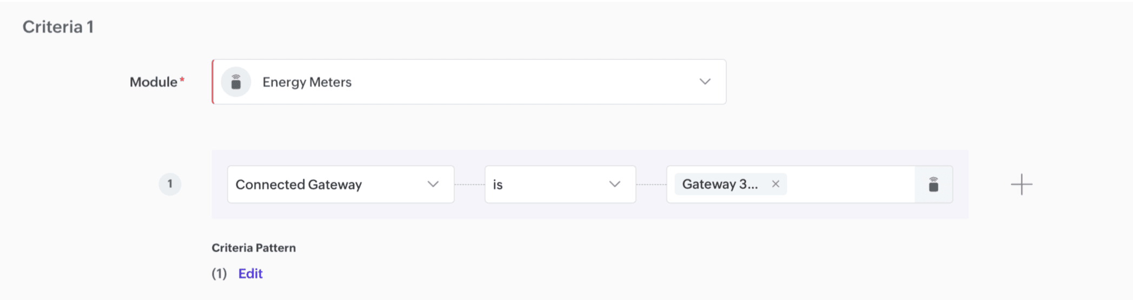This screenshot has width=1133, height=300.
Task: Expand Module dropdown using its chevron arrow
Action: (x=705, y=82)
